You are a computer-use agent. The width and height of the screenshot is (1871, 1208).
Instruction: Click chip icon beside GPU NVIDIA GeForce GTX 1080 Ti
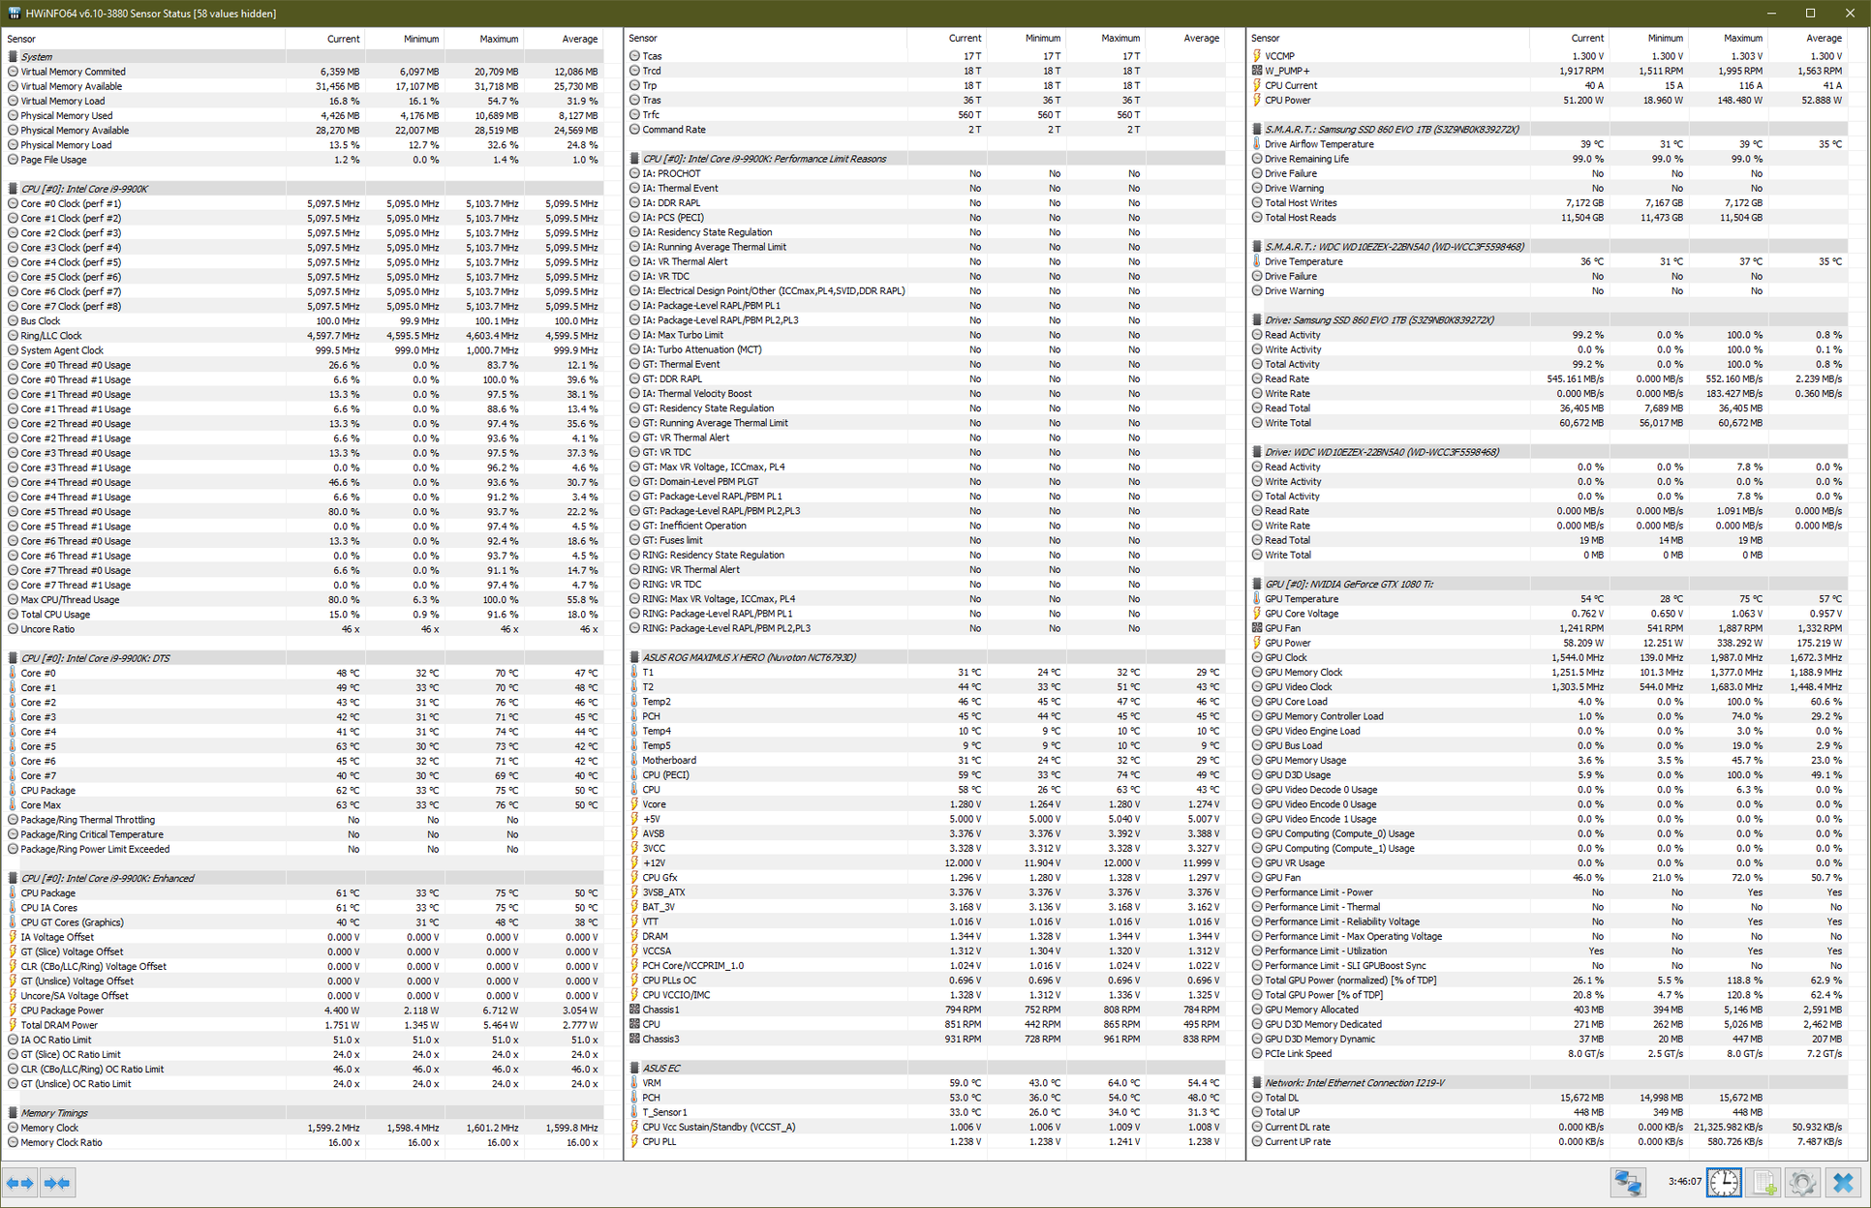(x=1257, y=585)
